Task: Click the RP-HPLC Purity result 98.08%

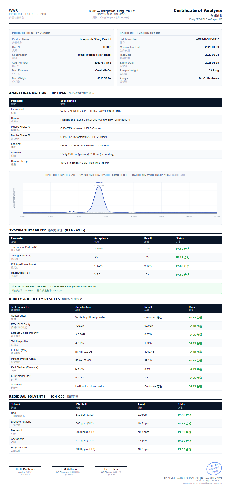Action: 149,326
